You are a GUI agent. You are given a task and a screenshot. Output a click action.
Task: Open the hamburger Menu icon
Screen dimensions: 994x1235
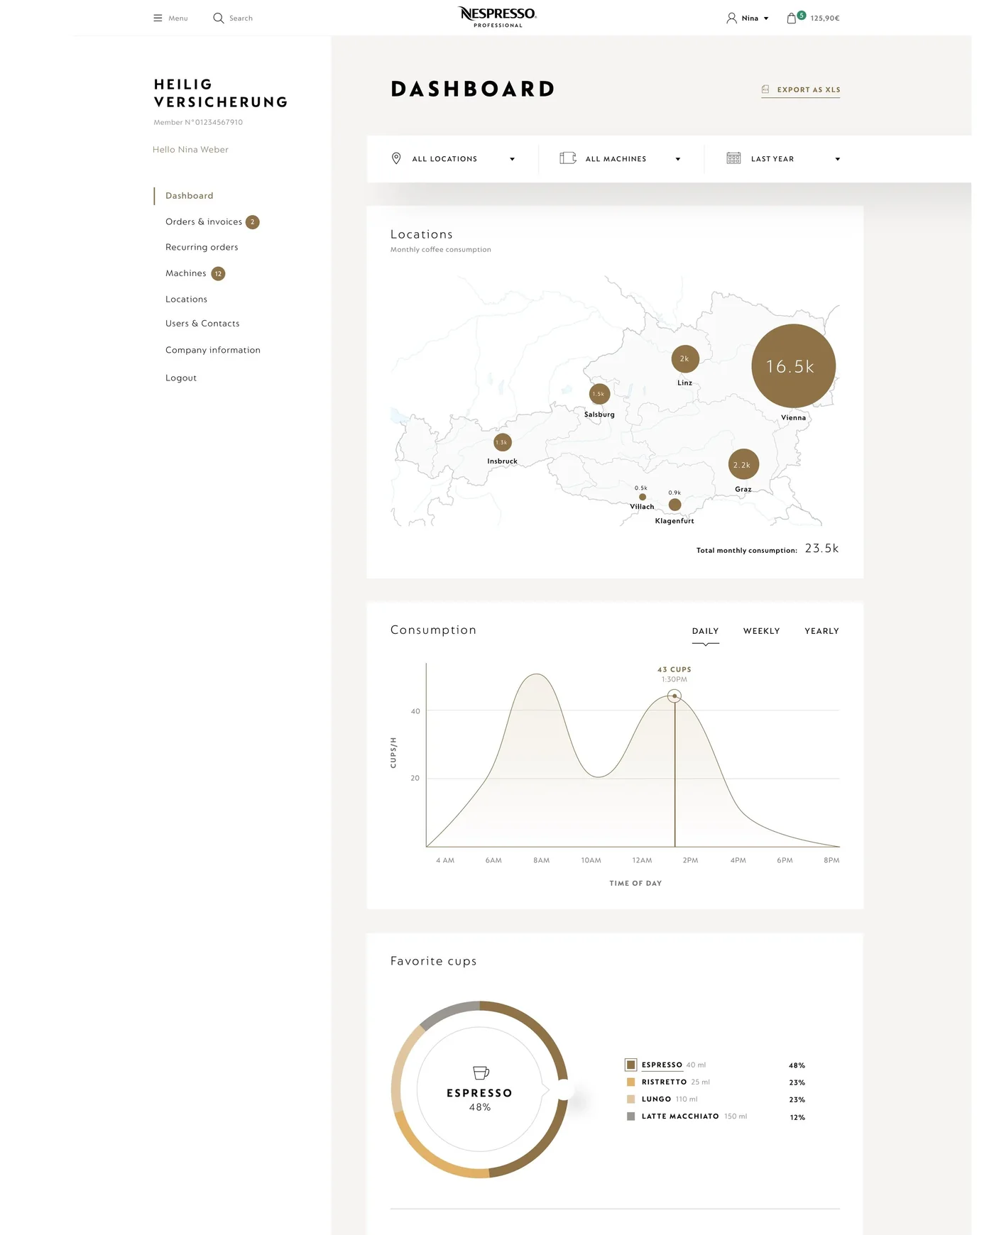158,18
